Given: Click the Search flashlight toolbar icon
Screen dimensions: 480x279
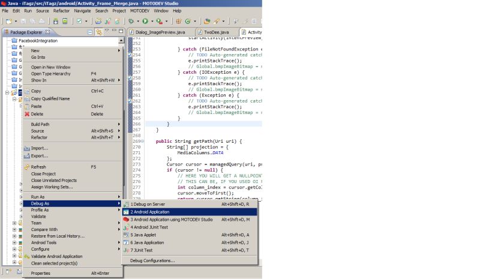Looking at the screenshot, I should pos(217,22).
